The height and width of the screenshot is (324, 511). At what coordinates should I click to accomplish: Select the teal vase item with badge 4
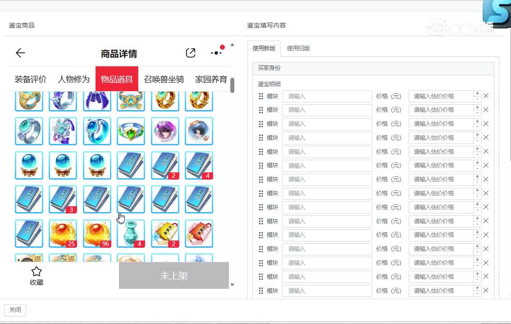tap(131, 233)
